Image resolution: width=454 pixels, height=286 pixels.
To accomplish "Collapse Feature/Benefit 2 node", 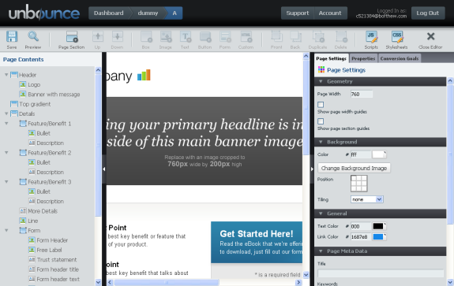I will pyautogui.click(x=6, y=153).
